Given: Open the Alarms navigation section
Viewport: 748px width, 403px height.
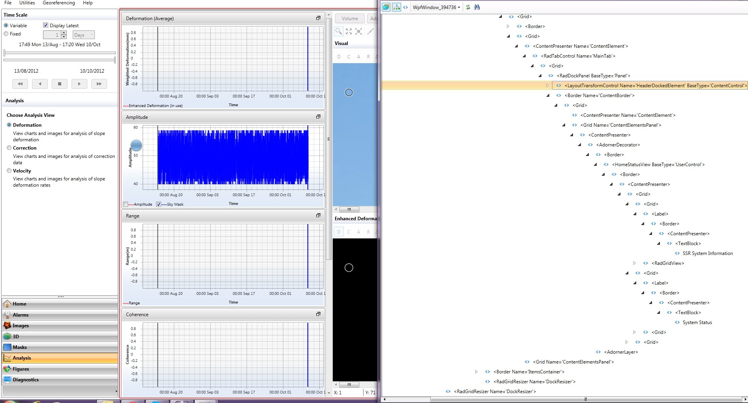Looking at the screenshot, I should (x=21, y=315).
